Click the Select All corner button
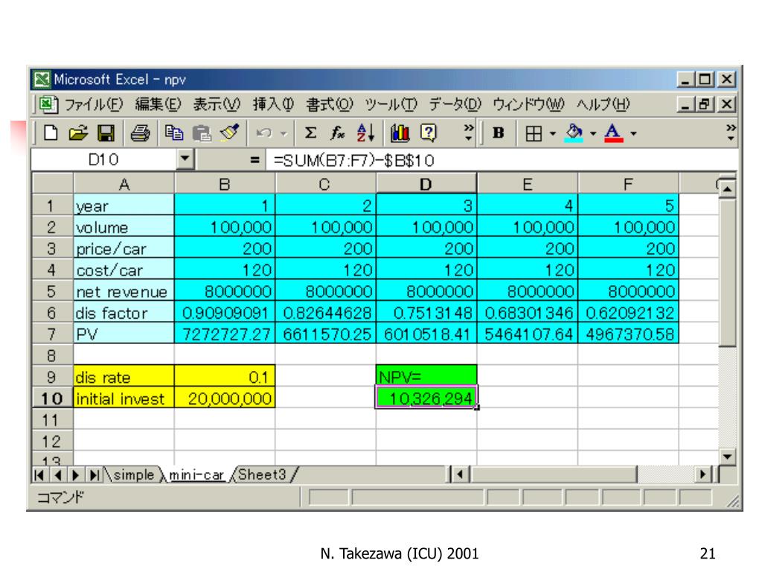Image resolution: width=762 pixels, height=572 pixels. (53, 184)
